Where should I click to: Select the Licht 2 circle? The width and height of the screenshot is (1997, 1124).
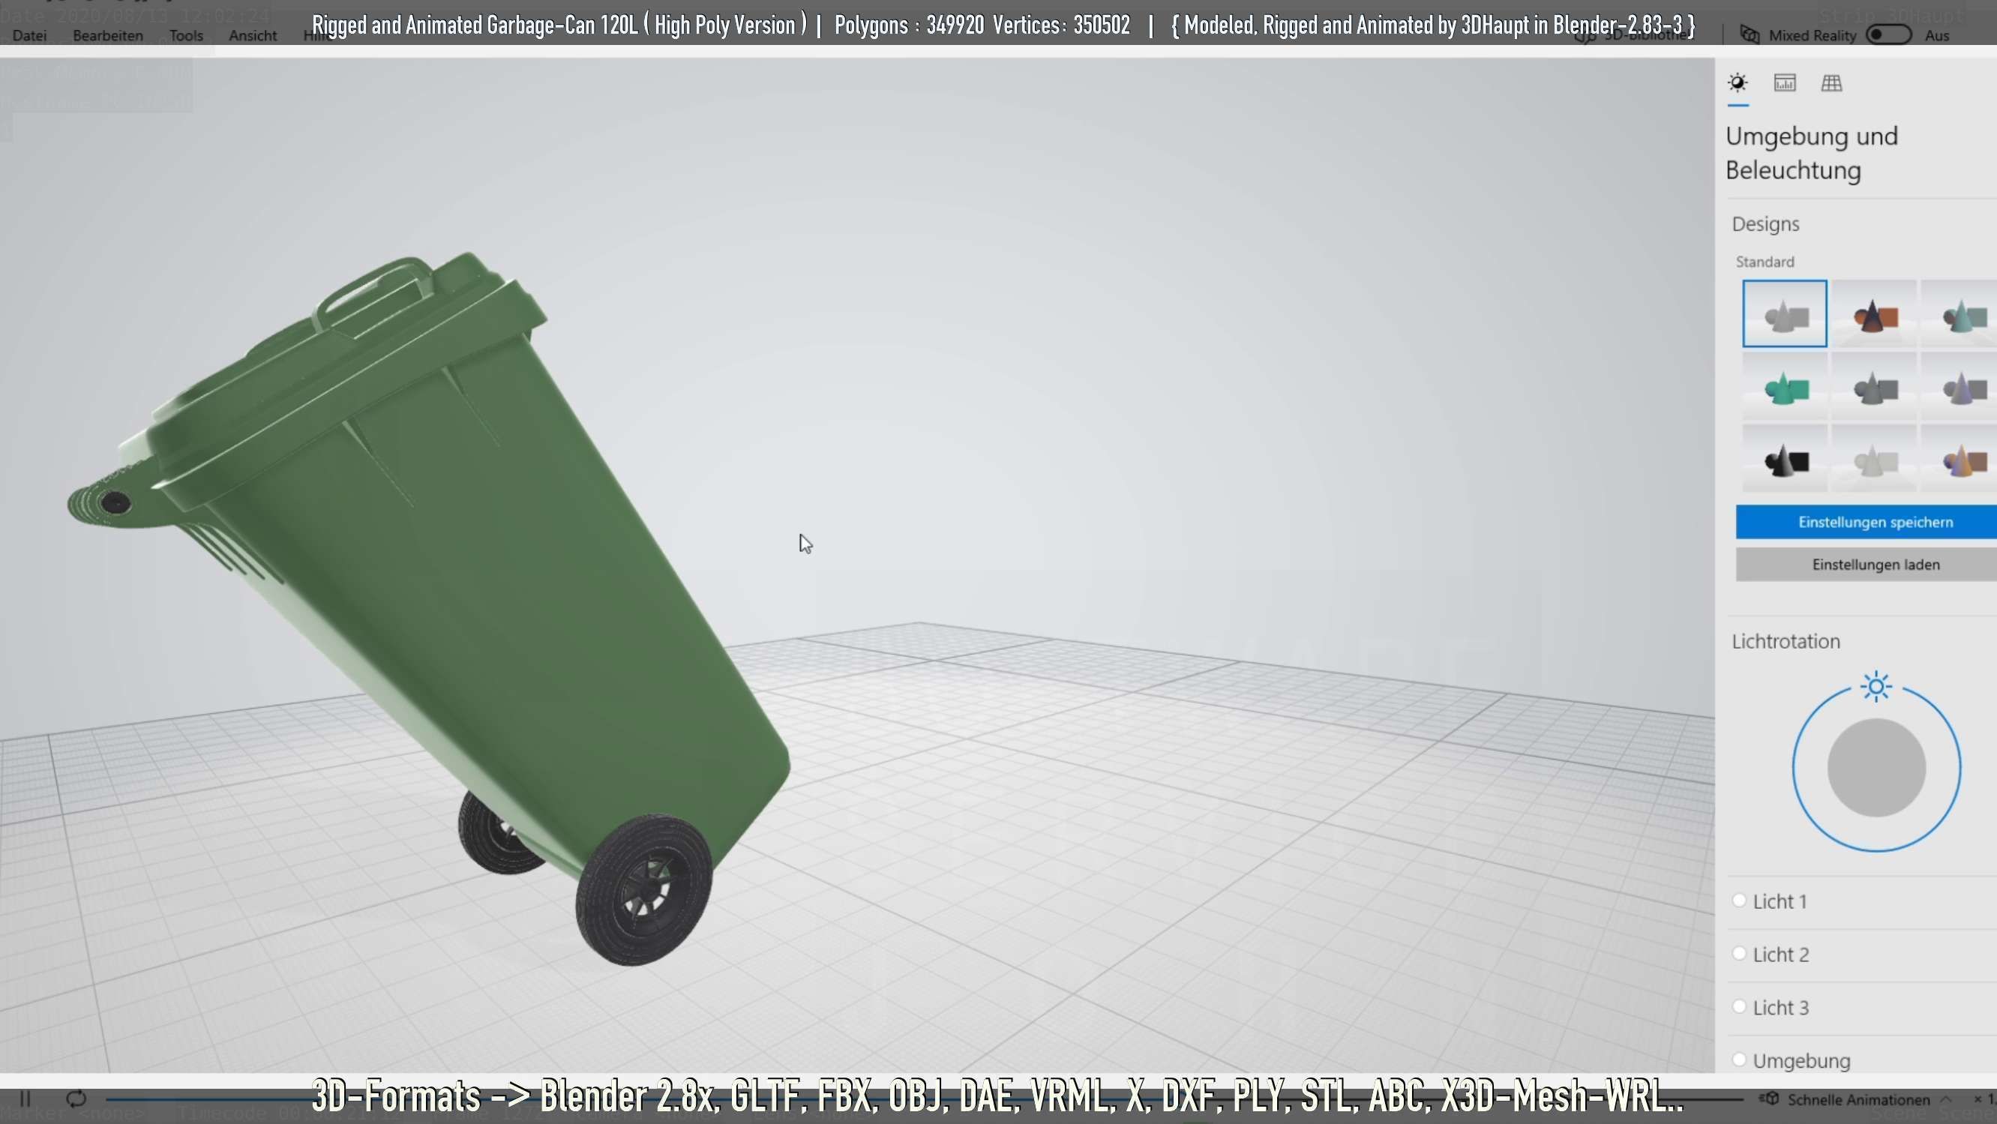coord(1739,954)
